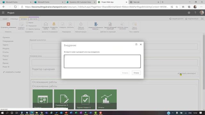Image resolution: width=205 pixels, height=115 pixels.
Task: Click the Изменить свойства ribbon icon
Action: point(21,24)
